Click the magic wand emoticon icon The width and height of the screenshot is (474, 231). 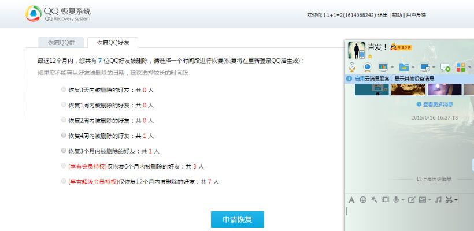click(x=375, y=200)
